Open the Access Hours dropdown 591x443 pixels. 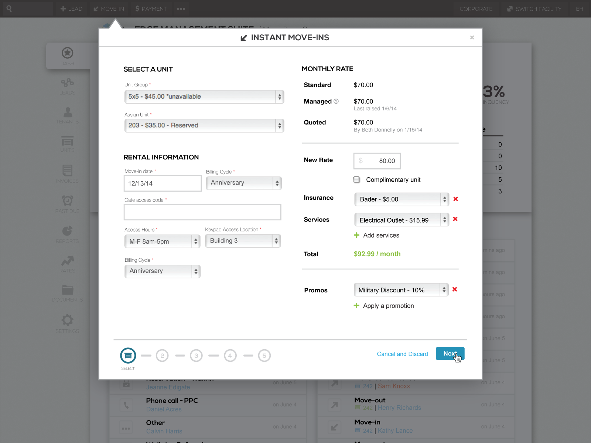tap(163, 241)
